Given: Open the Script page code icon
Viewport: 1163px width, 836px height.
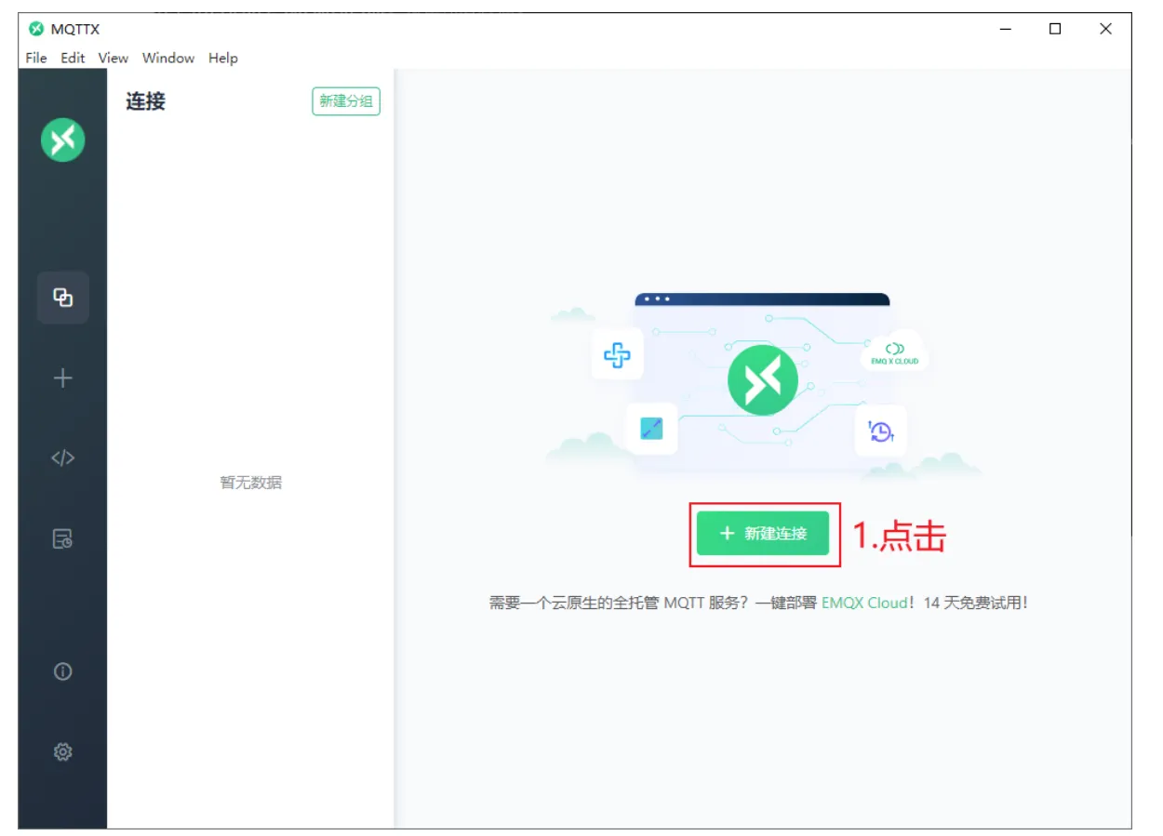Looking at the screenshot, I should [x=62, y=458].
